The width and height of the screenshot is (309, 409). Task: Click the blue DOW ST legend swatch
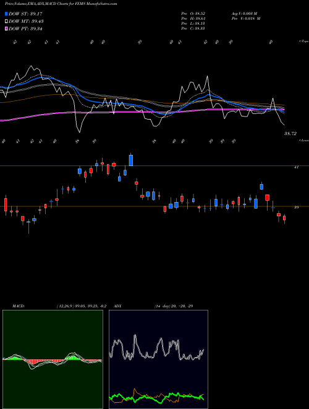pyautogui.click(x=6, y=14)
